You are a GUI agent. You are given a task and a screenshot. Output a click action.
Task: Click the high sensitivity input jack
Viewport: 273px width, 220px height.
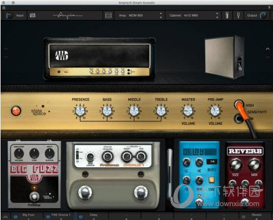coord(239,105)
